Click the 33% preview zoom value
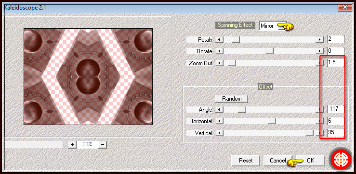356x174 pixels. pyautogui.click(x=87, y=145)
